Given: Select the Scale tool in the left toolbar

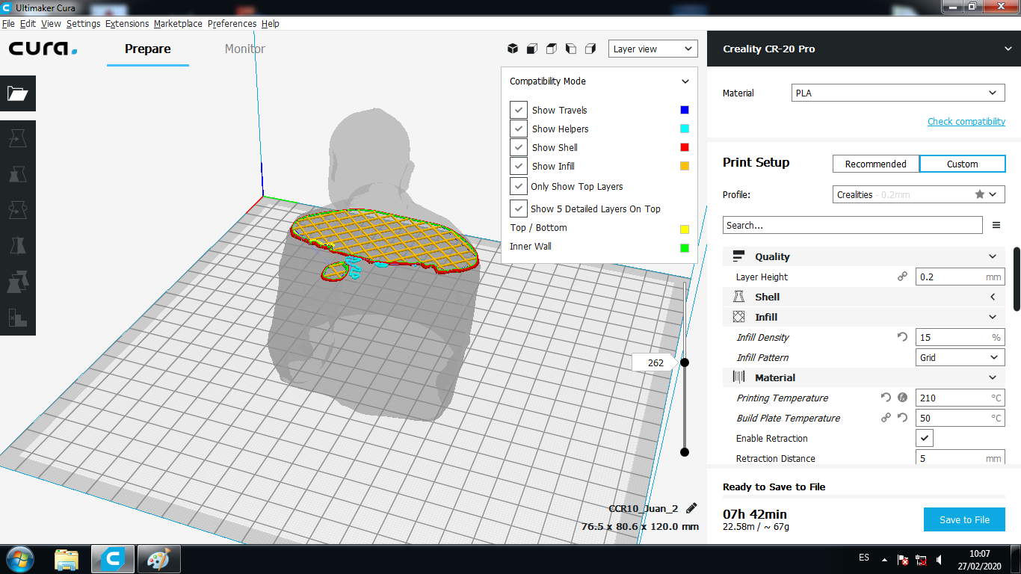Looking at the screenshot, I should click(18, 174).
